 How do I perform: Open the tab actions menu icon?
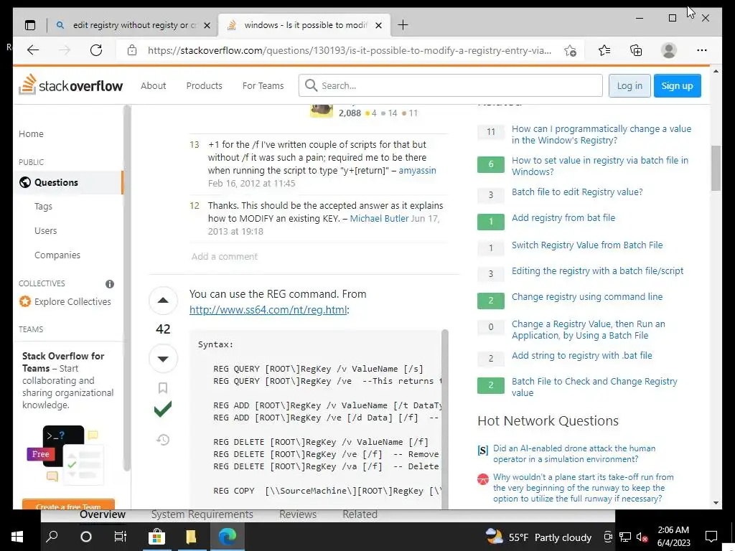pos(30,25)
